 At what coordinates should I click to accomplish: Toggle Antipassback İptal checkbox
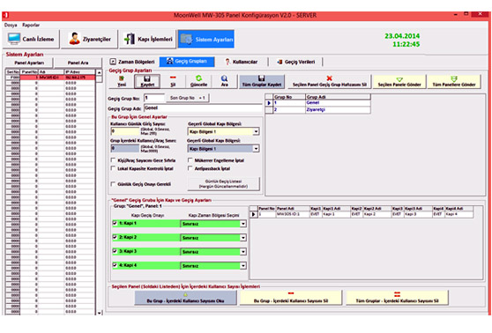click(x=190, y=168)
